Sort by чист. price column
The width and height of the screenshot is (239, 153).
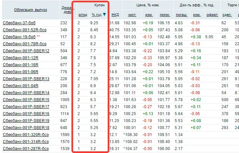point(132,15)
